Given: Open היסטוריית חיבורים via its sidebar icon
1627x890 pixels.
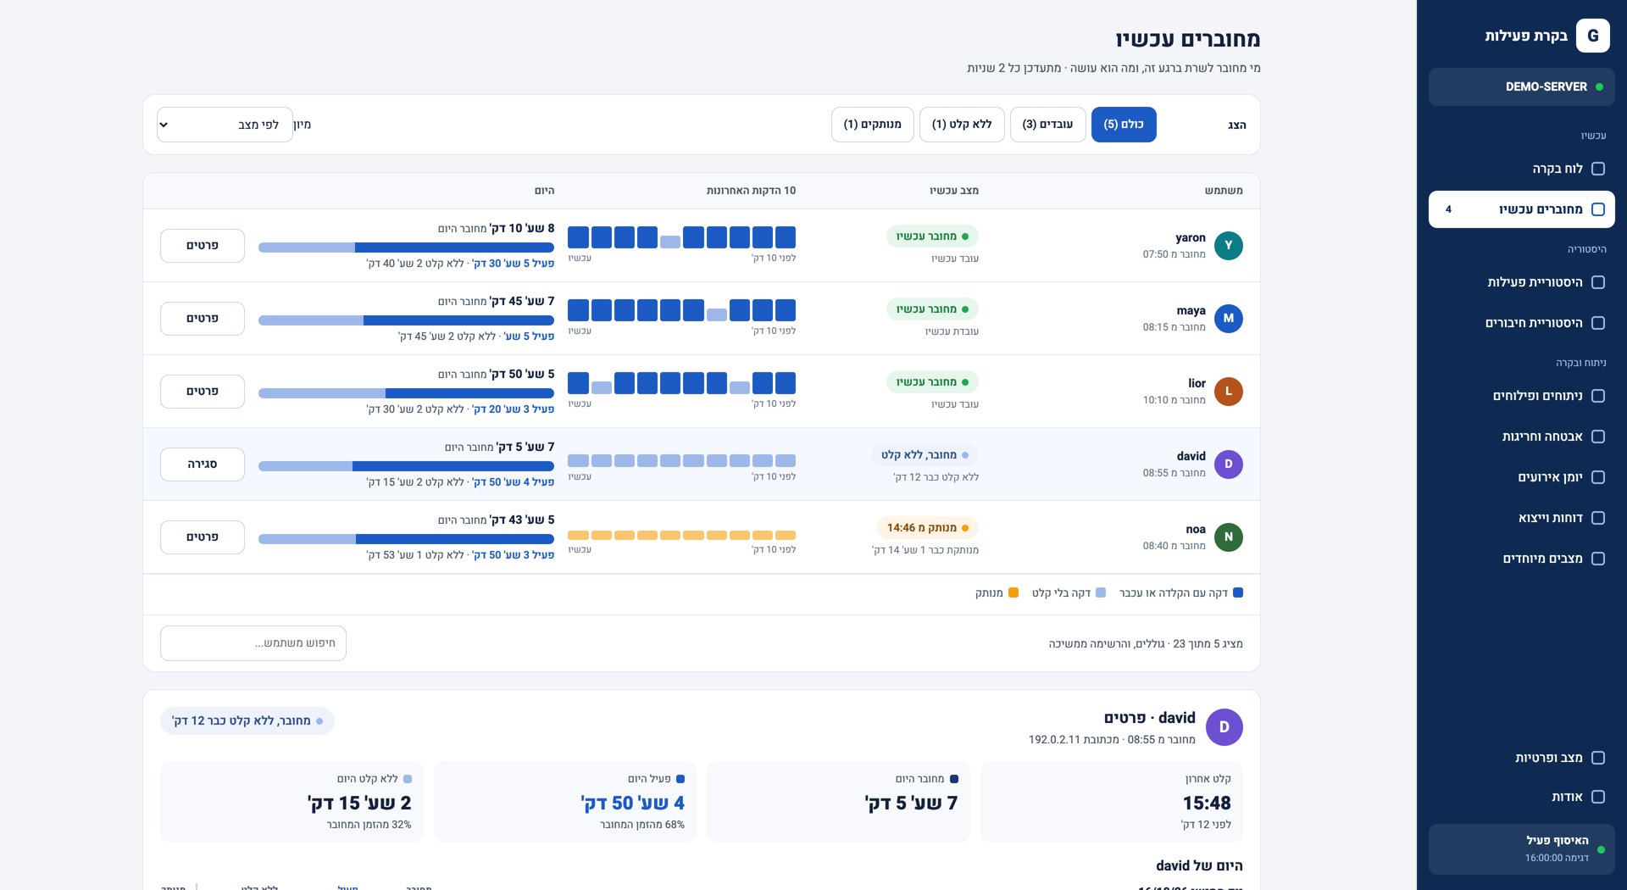Looking at the screenshot, I should pyautogui.click(x=1598, y=323).
